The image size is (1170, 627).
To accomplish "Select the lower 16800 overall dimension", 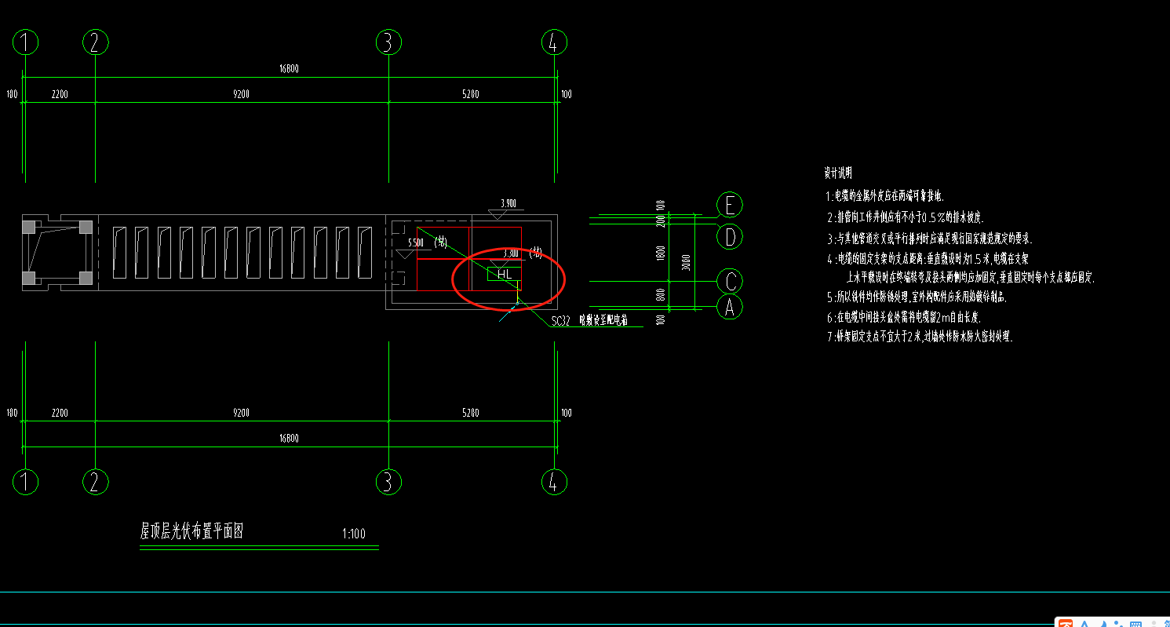I will click(289, 438).
